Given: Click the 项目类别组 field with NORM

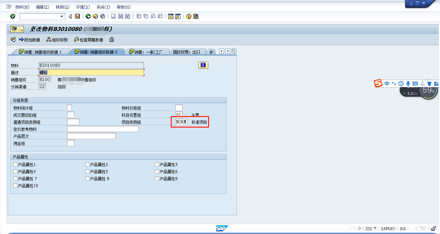Looking at the screenshot, I should click(181, 122).
